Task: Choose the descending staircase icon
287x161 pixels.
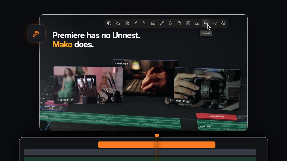Action: 144,23
